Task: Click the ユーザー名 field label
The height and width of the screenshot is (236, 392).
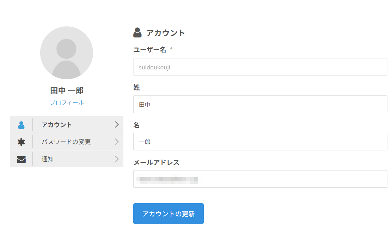Action: pyautogui.click(x=149, y=50)
